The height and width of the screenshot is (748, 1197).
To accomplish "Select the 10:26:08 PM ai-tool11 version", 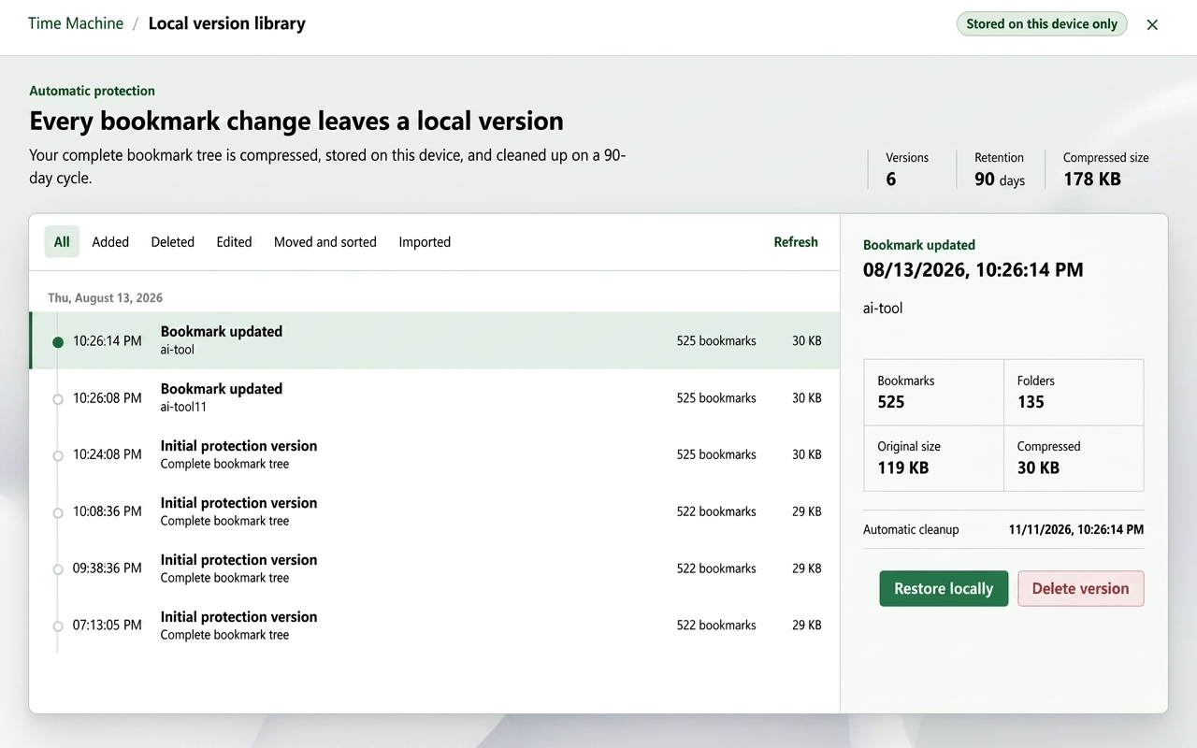I will coord(434,397).
